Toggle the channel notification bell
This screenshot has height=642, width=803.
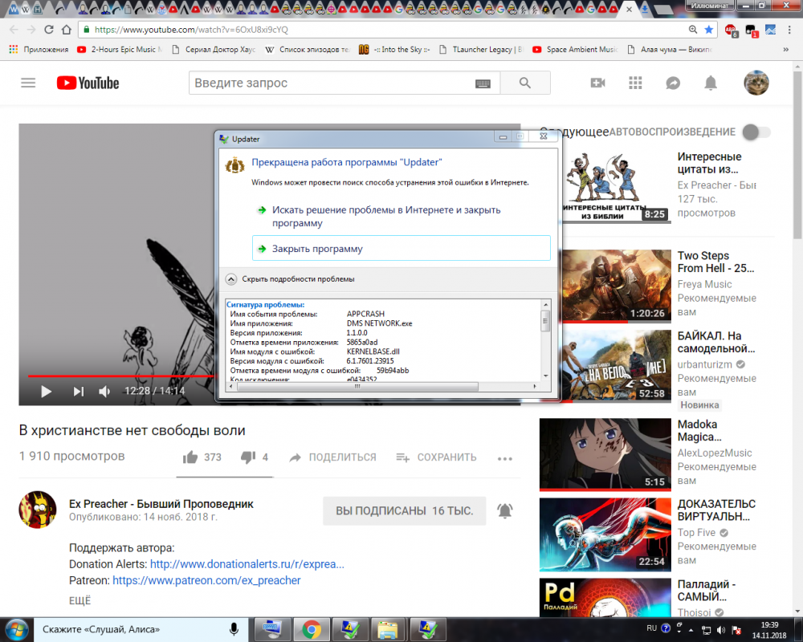[x=505, y=510]
